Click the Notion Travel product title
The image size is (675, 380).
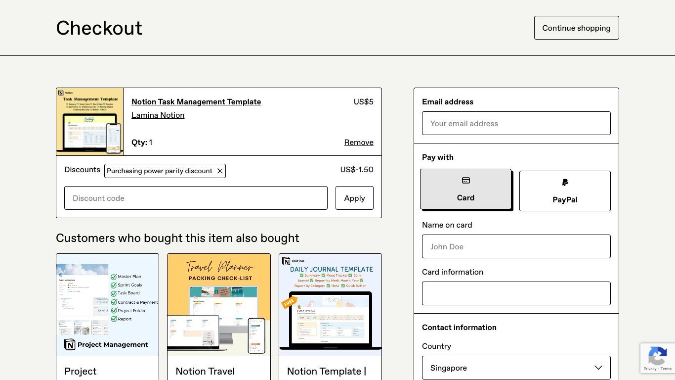205,372
